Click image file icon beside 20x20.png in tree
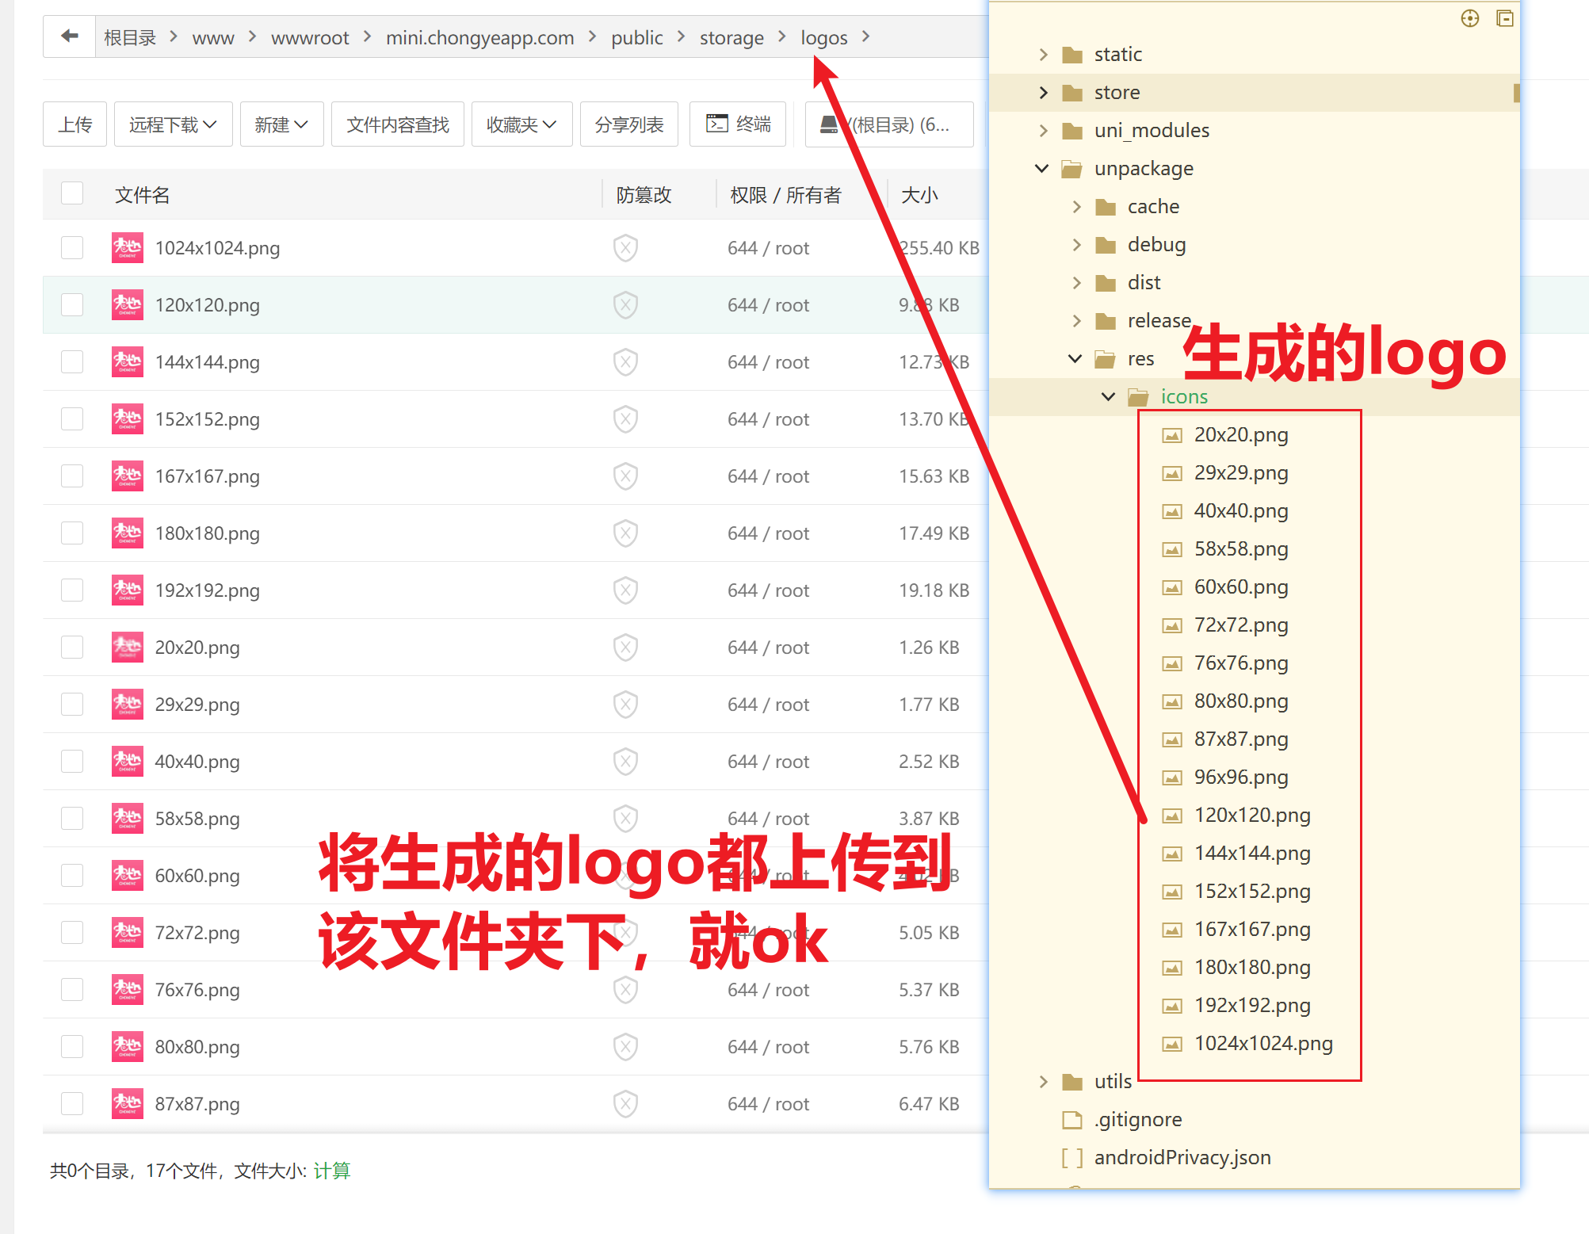 [1172, 435]
